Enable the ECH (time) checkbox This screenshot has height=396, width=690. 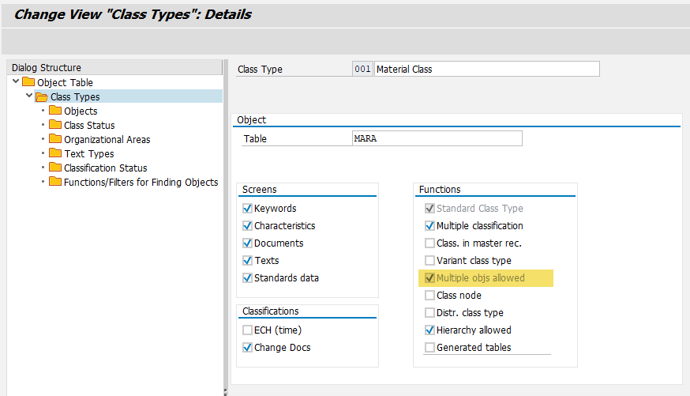pyautogui.click(x=247, y=330)
